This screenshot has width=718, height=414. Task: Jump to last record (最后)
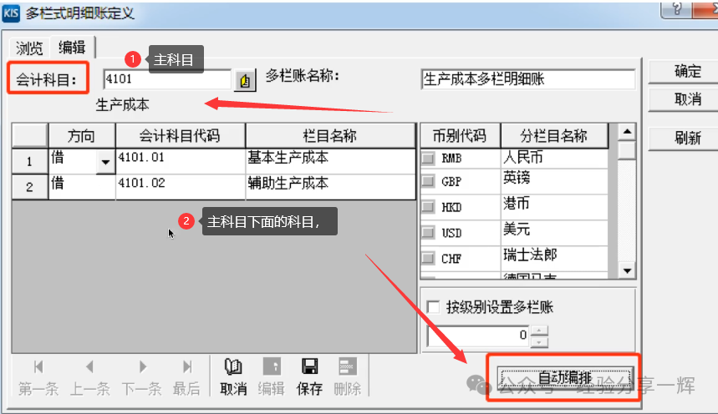(187, 367)
